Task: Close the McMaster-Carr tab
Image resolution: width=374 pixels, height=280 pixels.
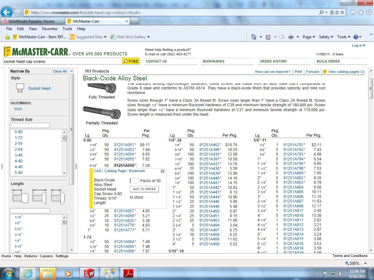Action: [x=127, y=21]
